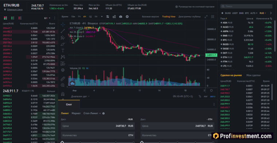
Task: Expand chart to fullscreen
Action: pyautogui.click(x=206, y=17)
